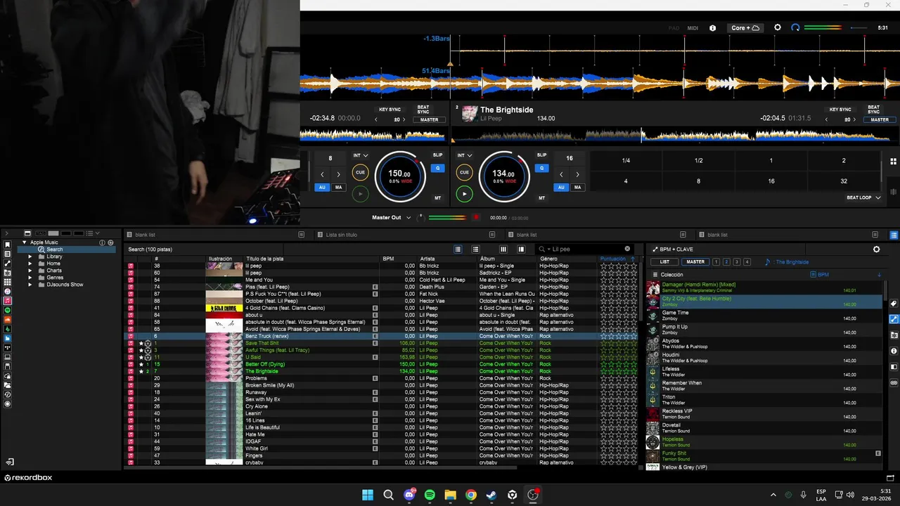Open the rekordbox settings gear

777,27
